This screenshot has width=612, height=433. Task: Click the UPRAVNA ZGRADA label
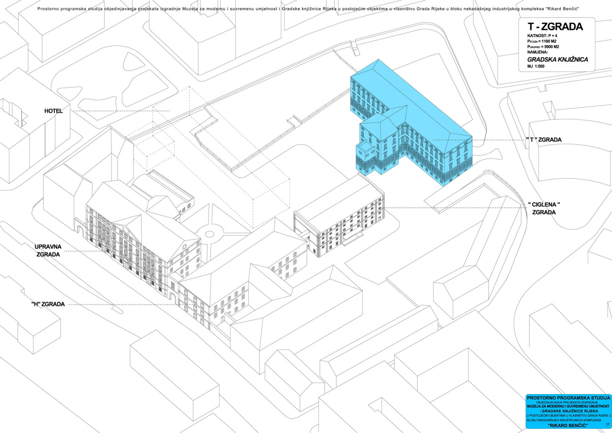tap(48, 250)
